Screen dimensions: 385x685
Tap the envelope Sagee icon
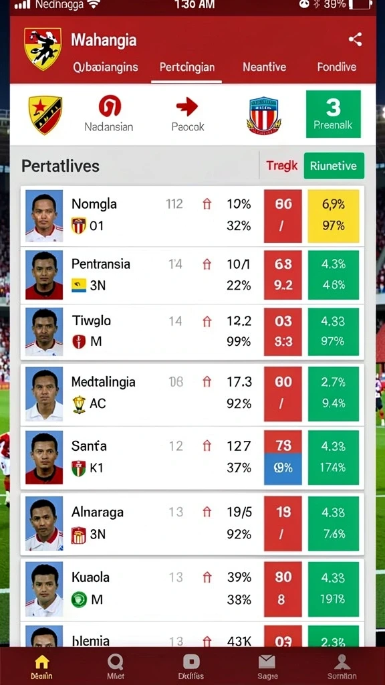click(267, 662)
